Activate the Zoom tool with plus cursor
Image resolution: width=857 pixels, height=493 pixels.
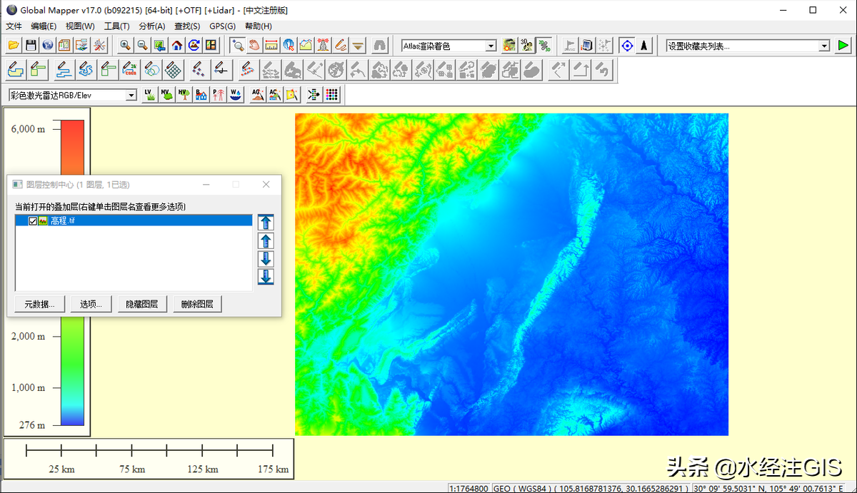[x=238, y=45]
